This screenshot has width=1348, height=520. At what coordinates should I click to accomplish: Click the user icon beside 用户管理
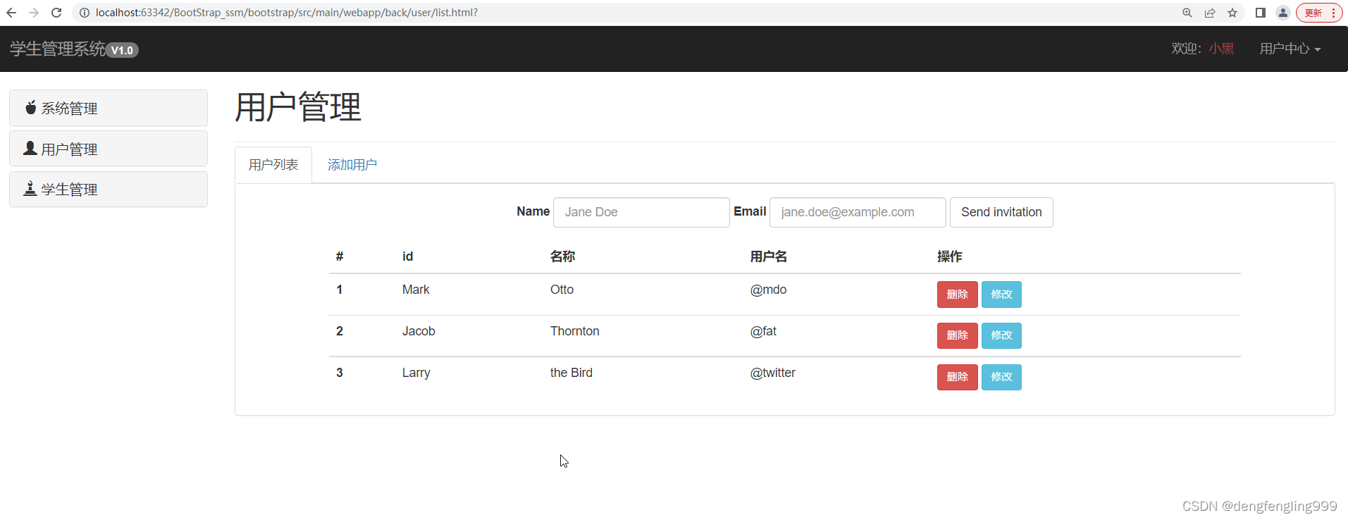point(30,148)
